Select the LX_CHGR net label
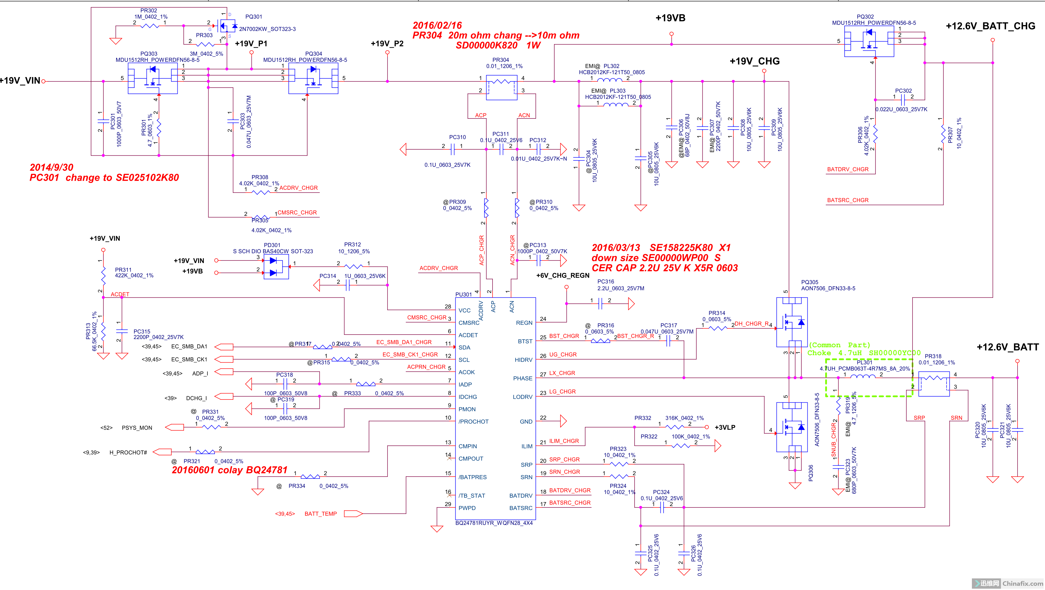Screen dimensions: 1045x590 click(x=562, y=373)
